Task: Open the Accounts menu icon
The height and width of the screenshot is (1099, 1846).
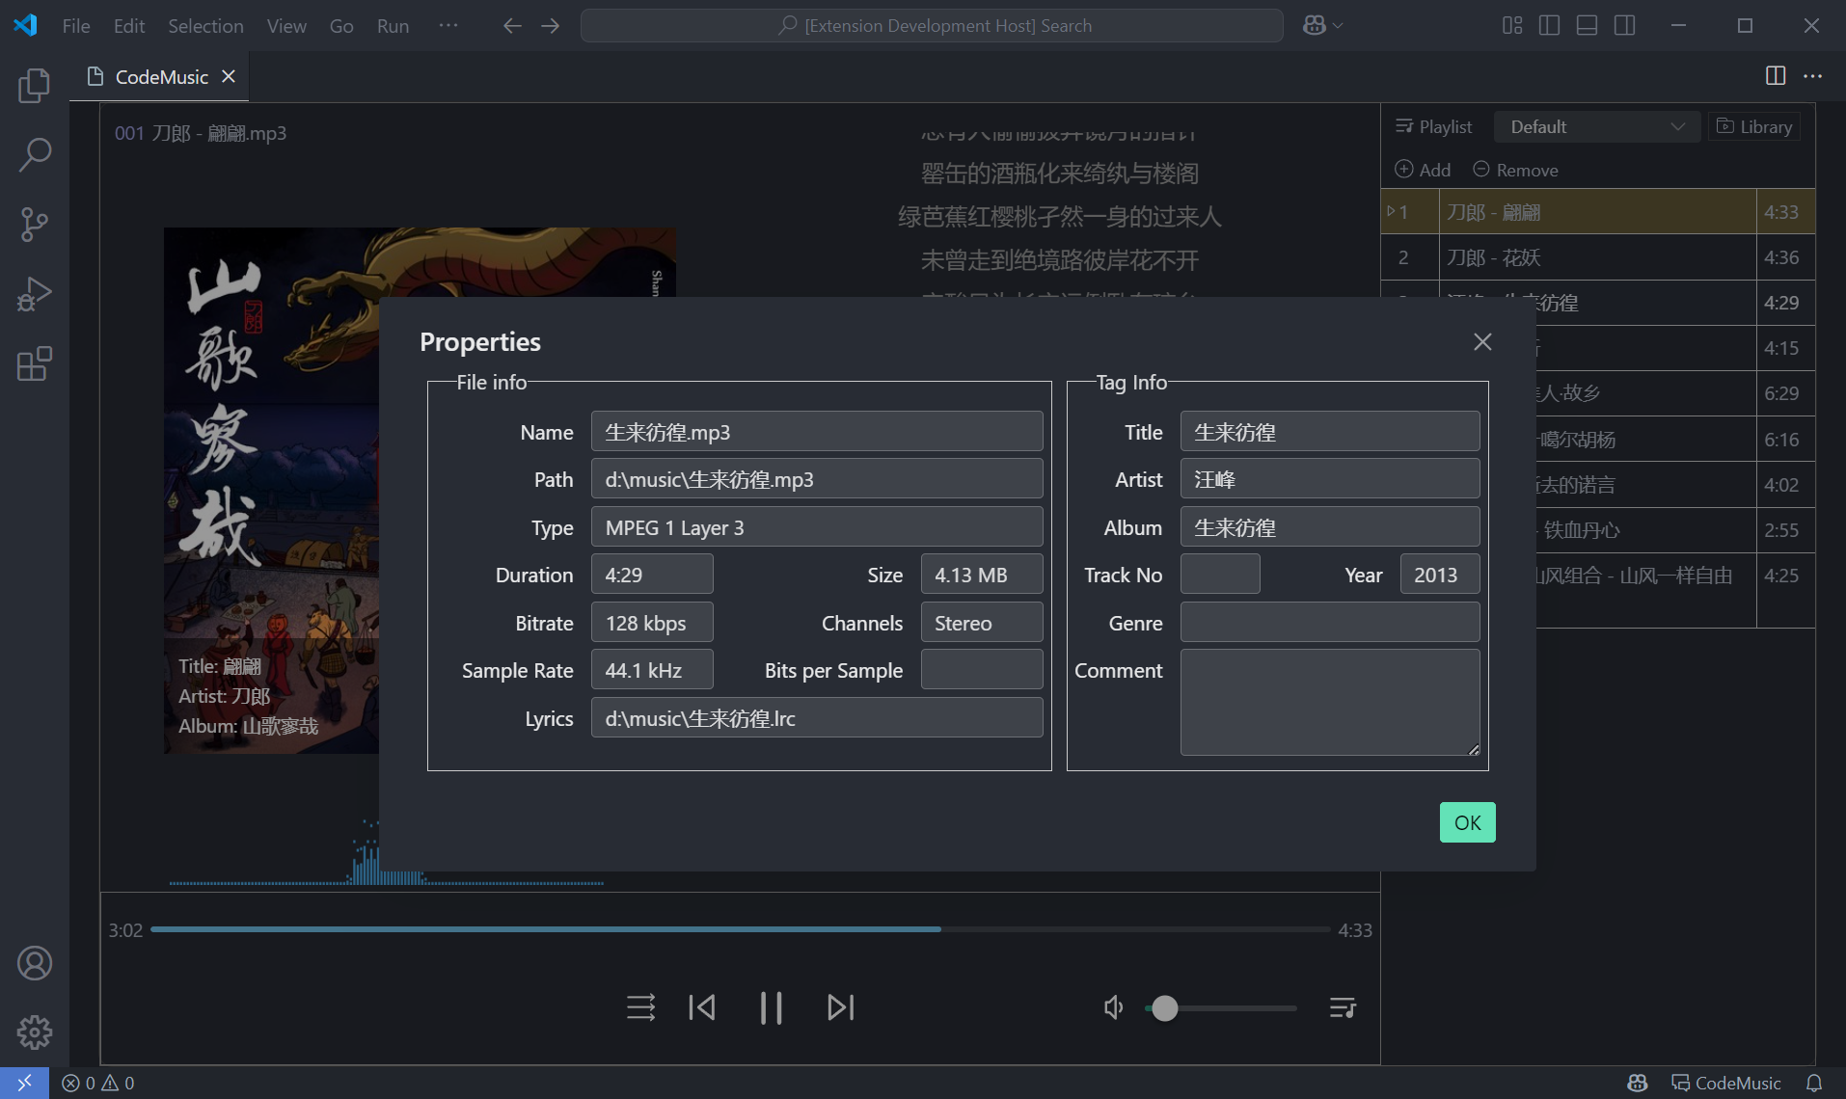Action: tap(35, 963)
